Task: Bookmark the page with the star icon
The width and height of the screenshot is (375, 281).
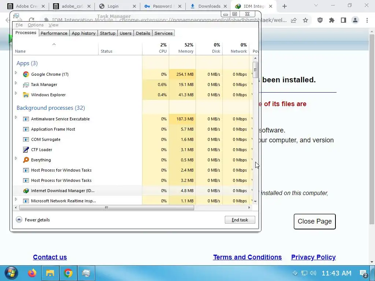Action: pyautogui.click(x=305, y=20)
